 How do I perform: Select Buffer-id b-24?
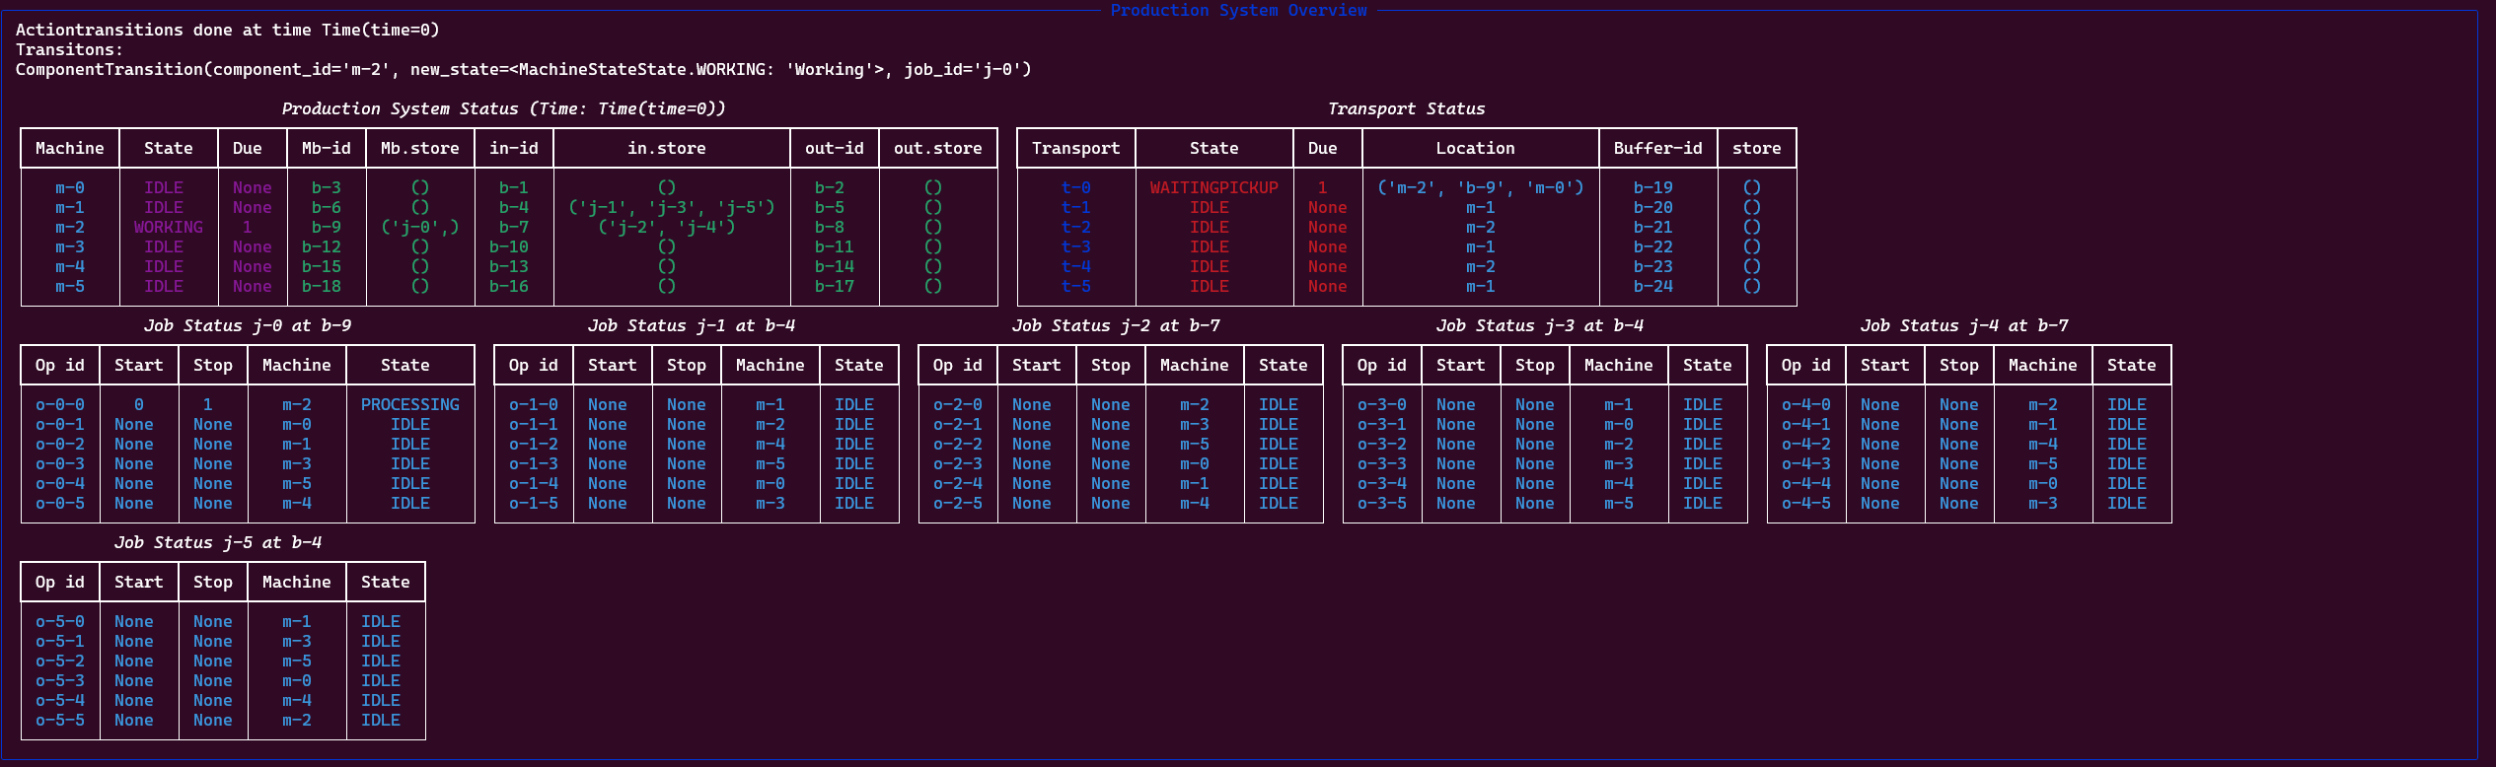pyautogui.click(x=1653, y=286)
